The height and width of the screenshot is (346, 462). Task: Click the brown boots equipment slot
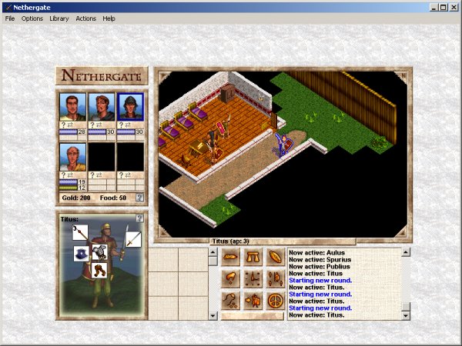tap(99, 270)
